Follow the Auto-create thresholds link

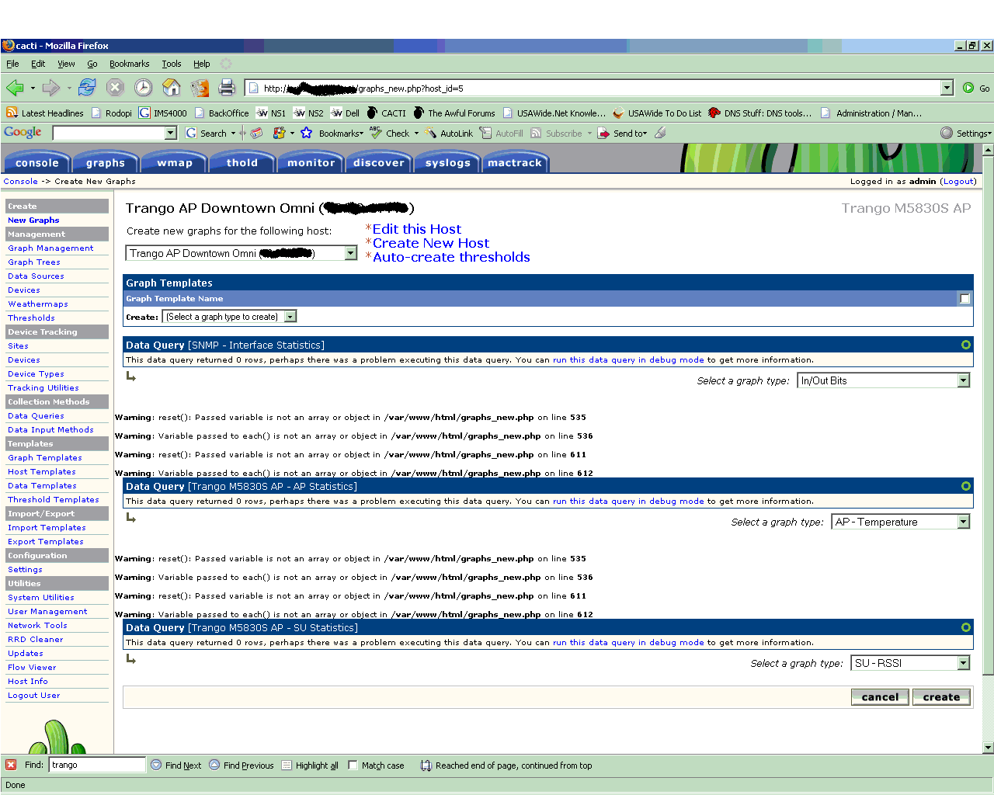pos(451,257)
